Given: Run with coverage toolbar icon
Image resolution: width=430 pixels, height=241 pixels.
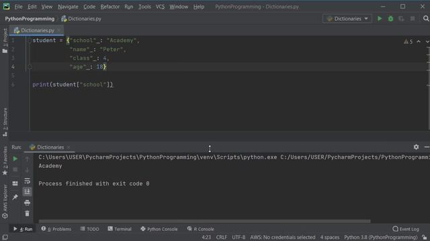Looking at the screenshot, I should click(x=402, y=19).
